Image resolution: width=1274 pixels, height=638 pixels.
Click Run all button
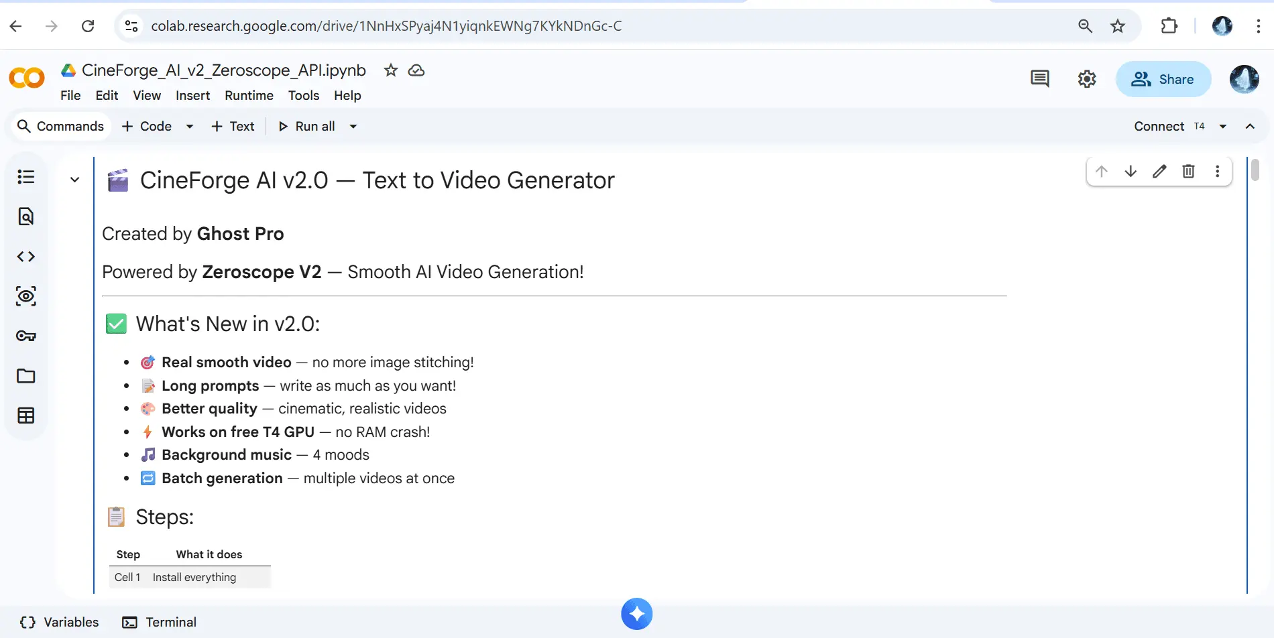click(x=307, y=127)
